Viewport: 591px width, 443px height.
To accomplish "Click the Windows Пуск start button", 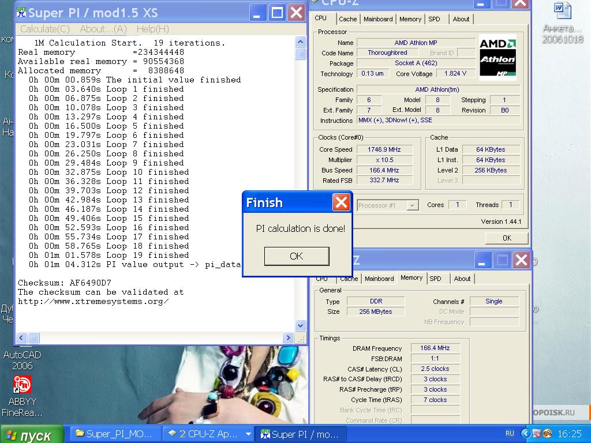I will click(32, 435).
